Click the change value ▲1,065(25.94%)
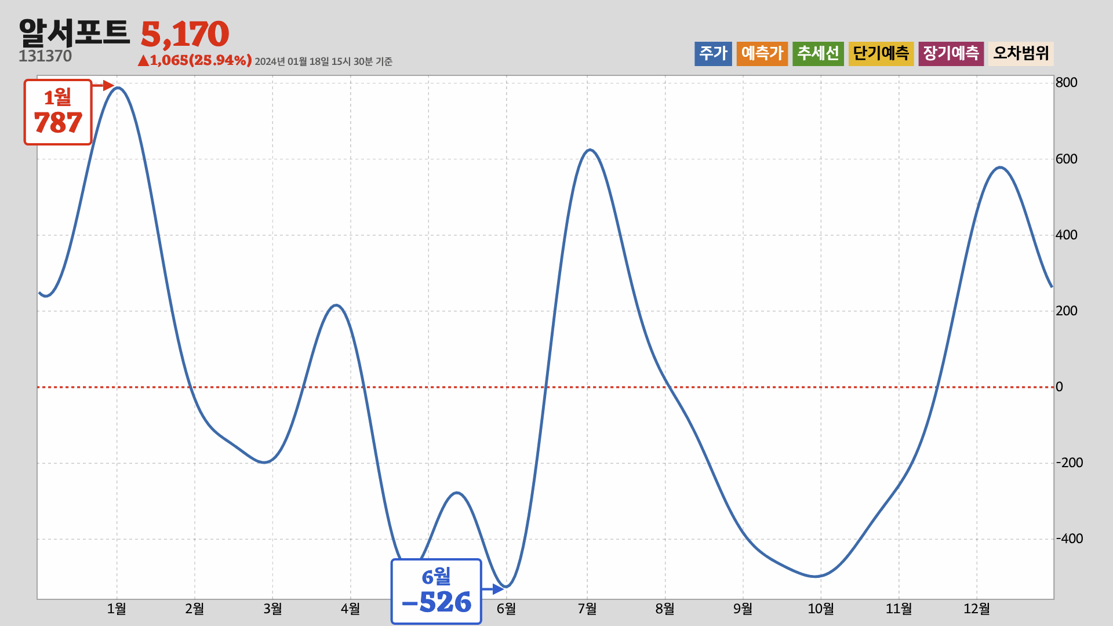The image size is (1113, 626). tap(195, 60)
